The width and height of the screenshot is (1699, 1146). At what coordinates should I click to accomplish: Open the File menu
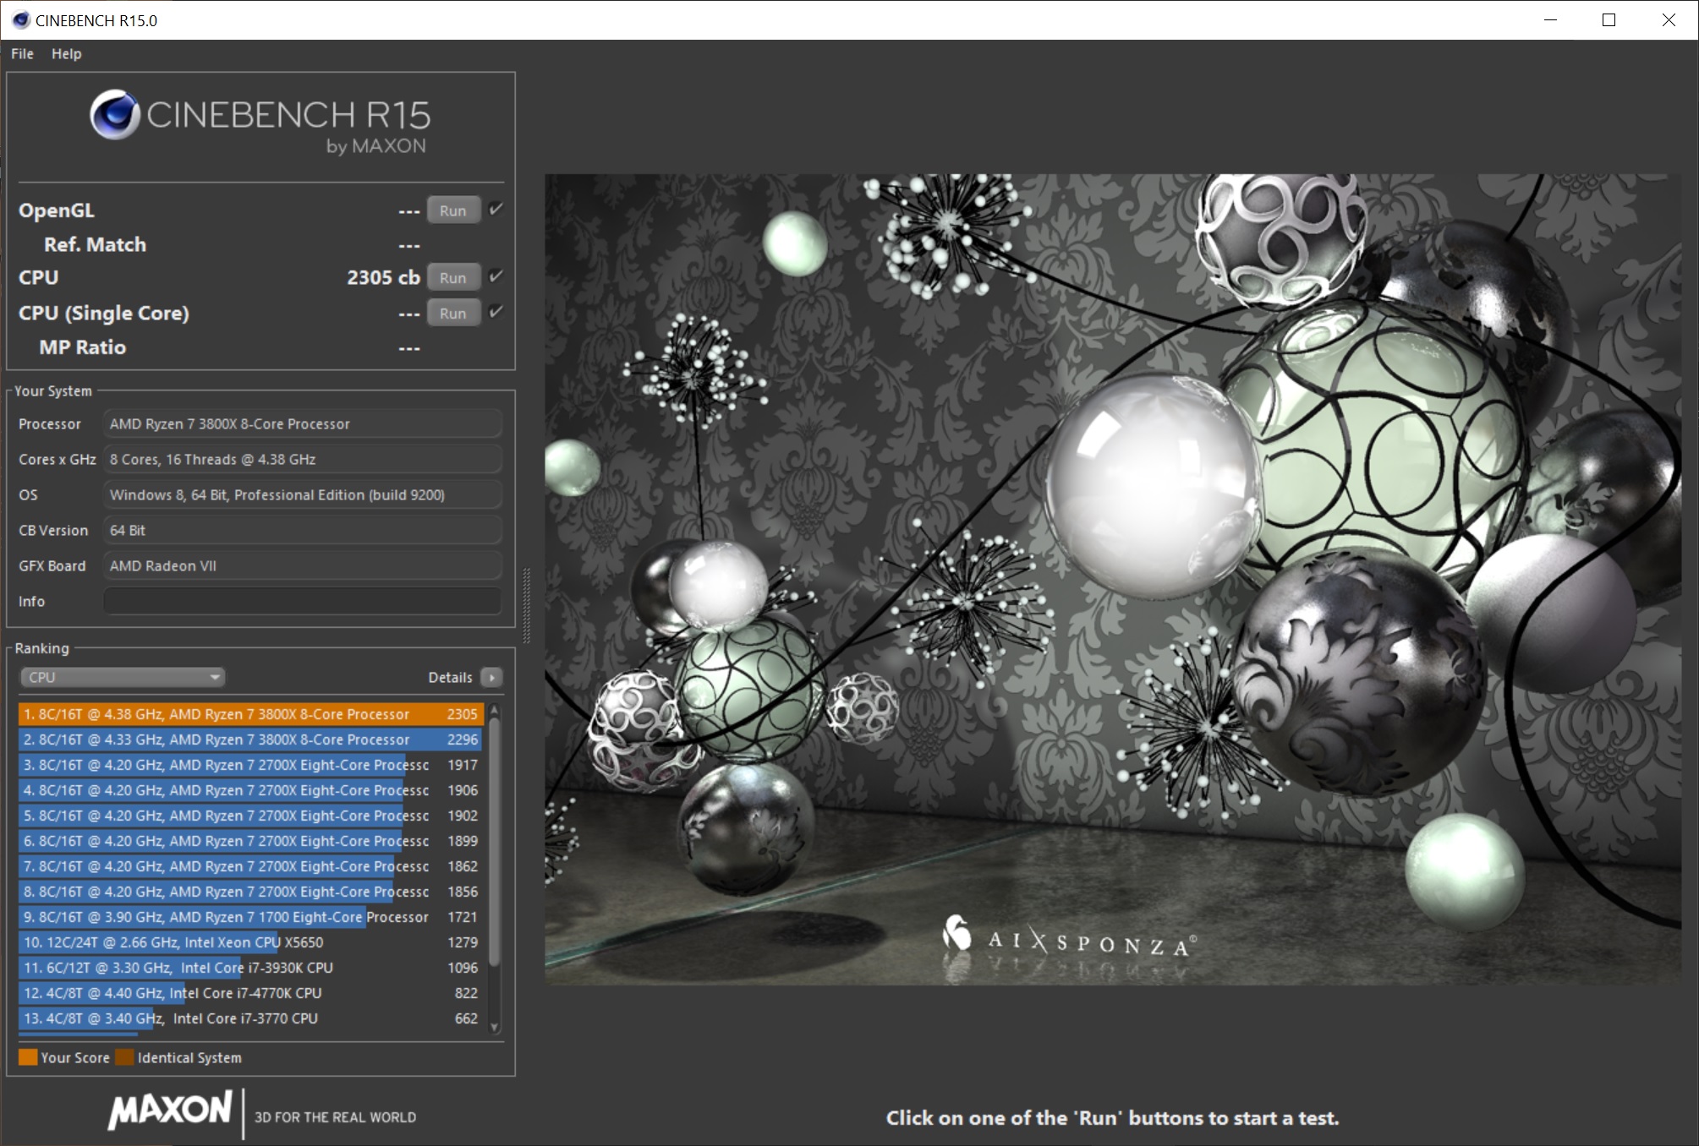[x=22, y=53]
